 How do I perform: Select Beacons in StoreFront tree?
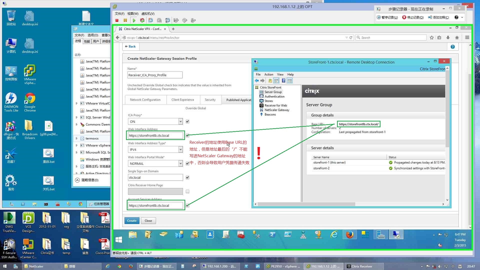pyautogui.click(x=270, y=114)
